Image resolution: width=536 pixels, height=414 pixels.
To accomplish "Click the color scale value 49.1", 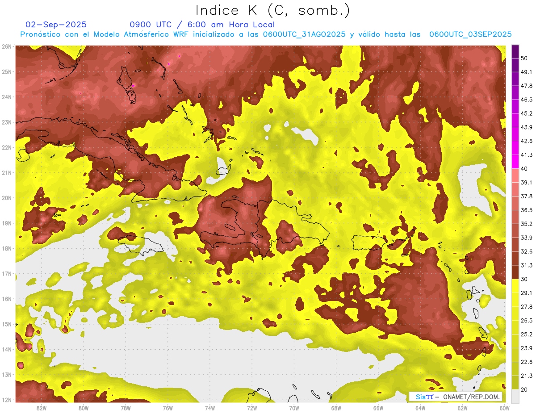I will click(526, 72).
